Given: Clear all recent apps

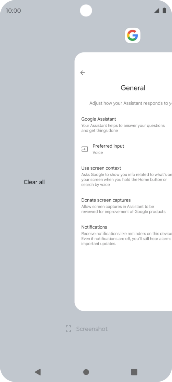Looking at the screenshot, I should 34,182.
